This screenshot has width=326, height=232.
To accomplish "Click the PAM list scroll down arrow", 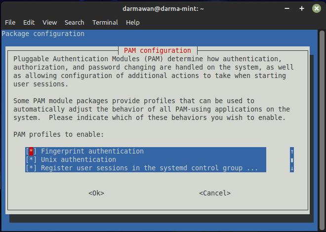I will 292,168.
